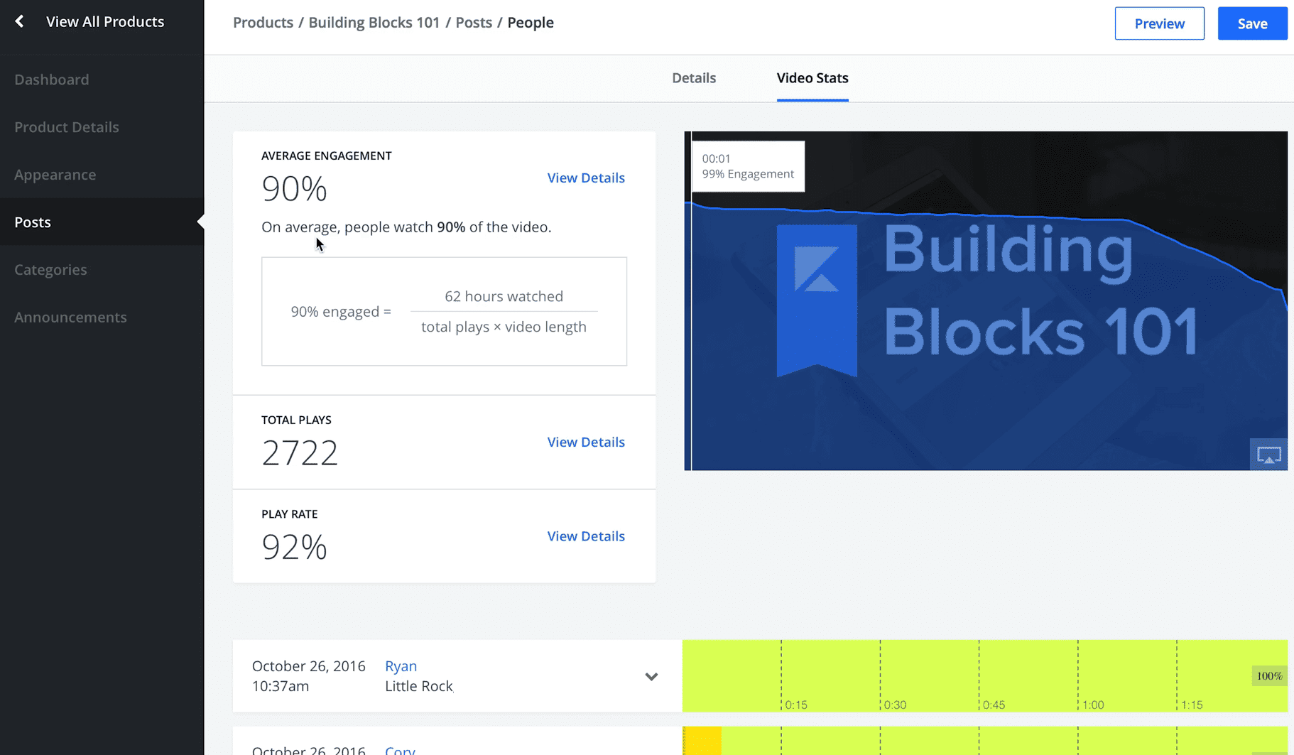Expand Ryan's viewing session row
Viewport: 1294px width, 755px height.
pos(651,676)
